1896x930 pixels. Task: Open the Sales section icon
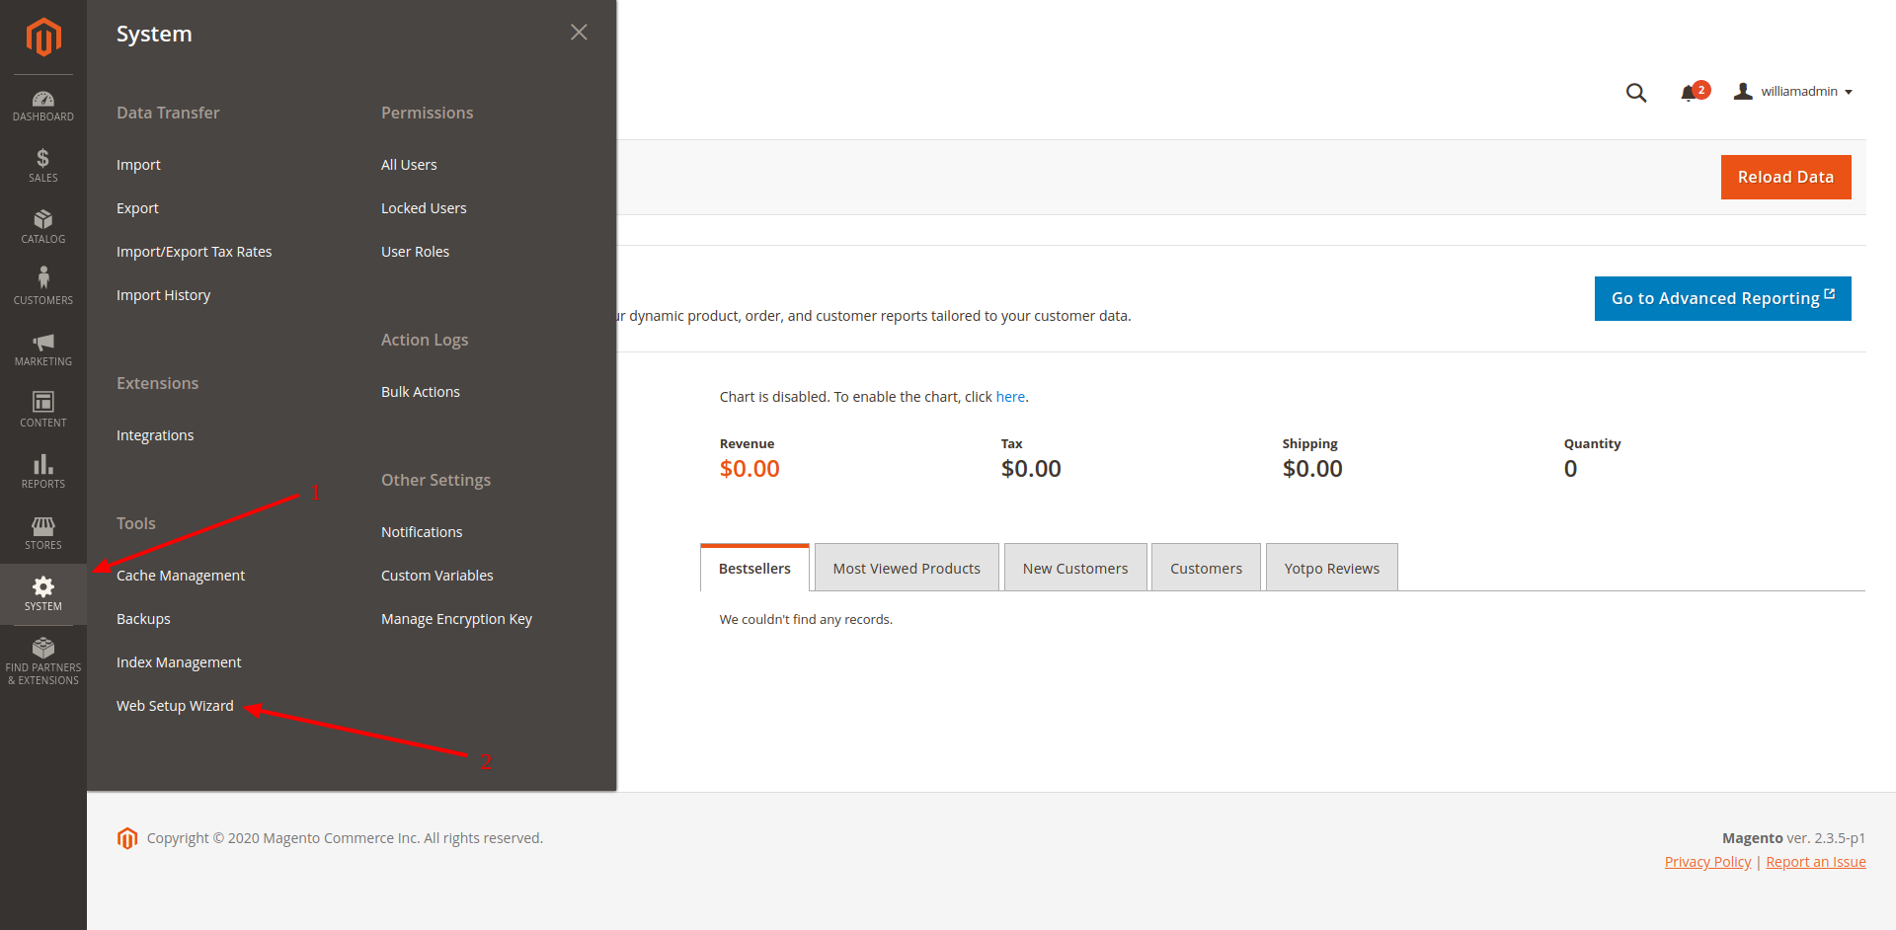pyautogui.click(x=42, y=164)
